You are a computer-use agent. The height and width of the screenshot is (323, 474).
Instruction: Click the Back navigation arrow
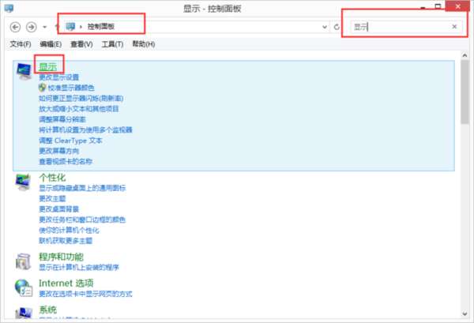(15, 27)
